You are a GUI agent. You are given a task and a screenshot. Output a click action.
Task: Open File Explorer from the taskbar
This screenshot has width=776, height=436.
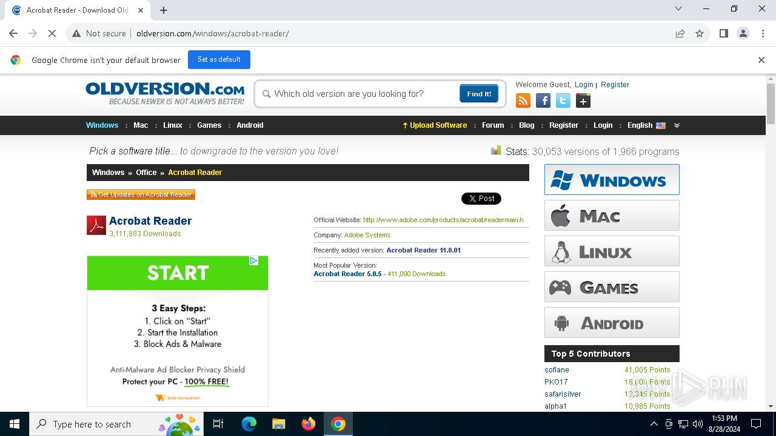(x=278, y=424)
